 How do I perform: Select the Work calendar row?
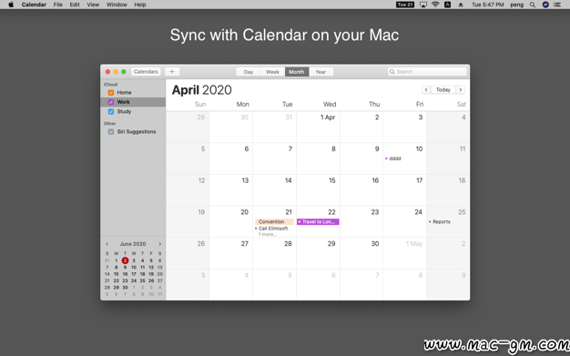point(133,102)
